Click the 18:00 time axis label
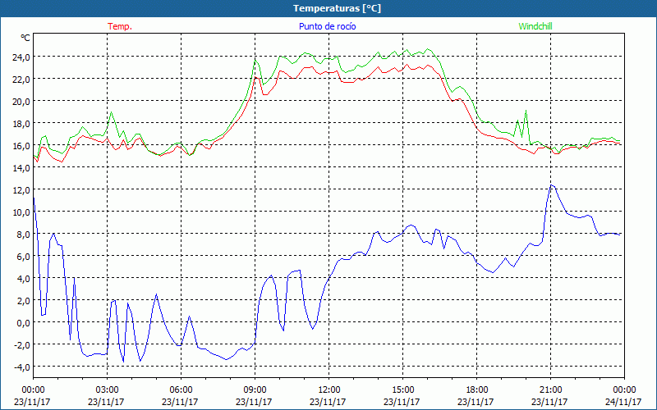 [x=476, y=390]
